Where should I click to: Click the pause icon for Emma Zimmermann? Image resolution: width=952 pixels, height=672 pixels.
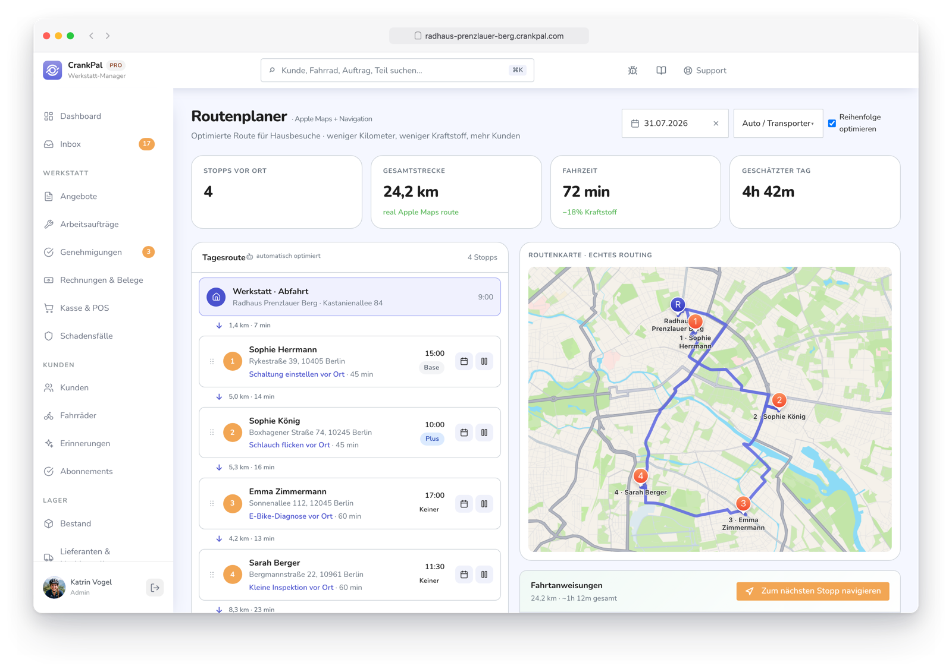click(484, 504)
